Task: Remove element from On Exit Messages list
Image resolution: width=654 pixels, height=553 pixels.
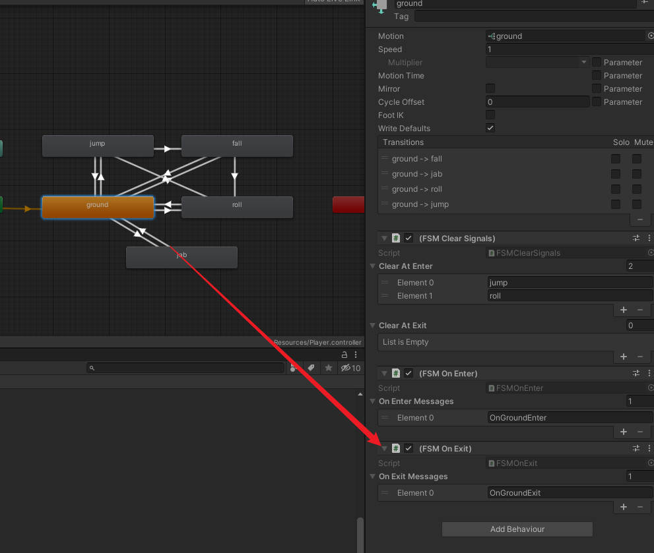Action: 640,507
